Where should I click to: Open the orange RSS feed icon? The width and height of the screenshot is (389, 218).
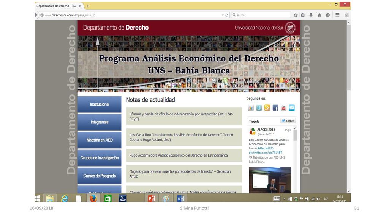click(267, 108)
